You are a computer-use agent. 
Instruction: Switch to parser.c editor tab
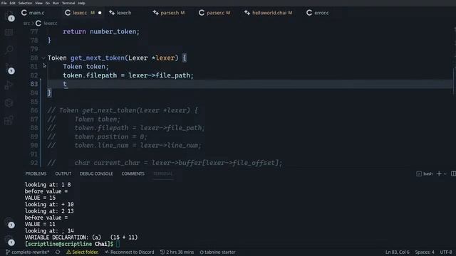(214, 13)
